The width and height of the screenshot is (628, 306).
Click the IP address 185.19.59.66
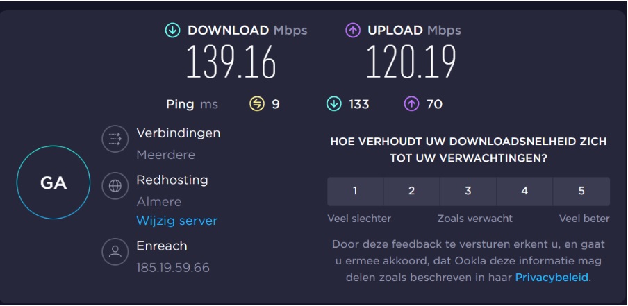[x=173, y=267]
